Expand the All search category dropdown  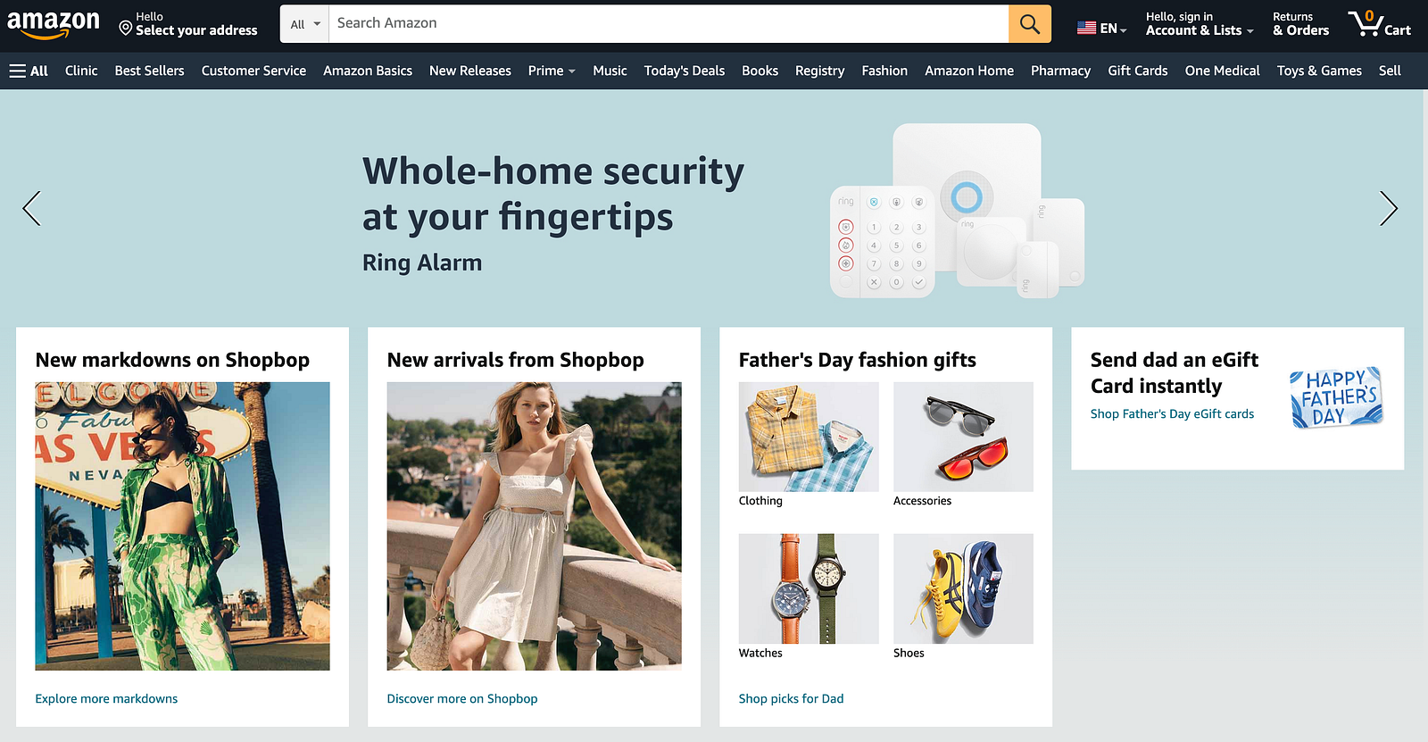coord(304,24)
